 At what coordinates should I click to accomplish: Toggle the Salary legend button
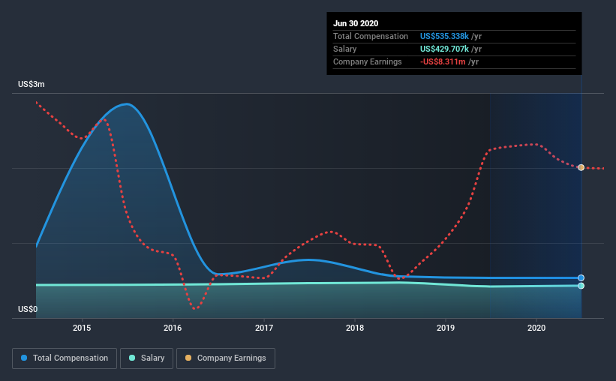pyautogui.click(x=146, y=358)
